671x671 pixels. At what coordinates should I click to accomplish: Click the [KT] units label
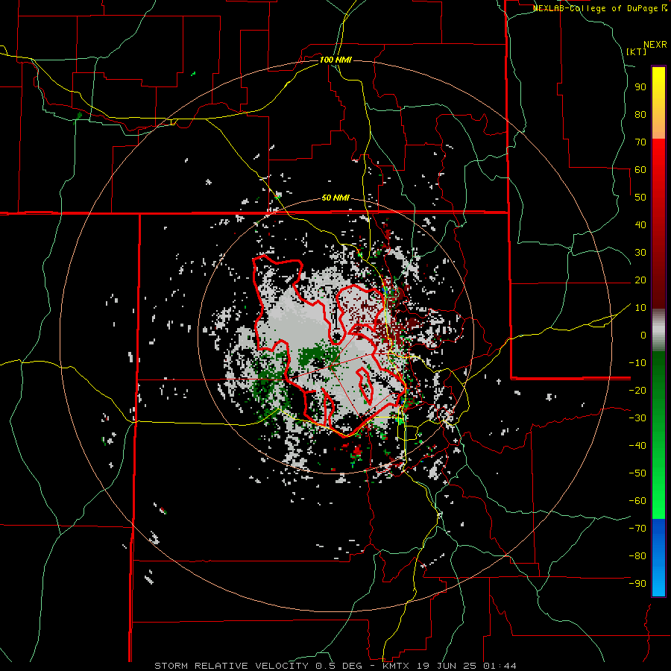point(637,51)
